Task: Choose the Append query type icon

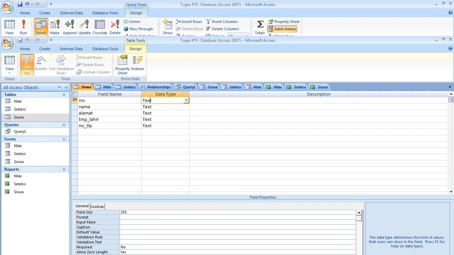Action: click(69, 27)
